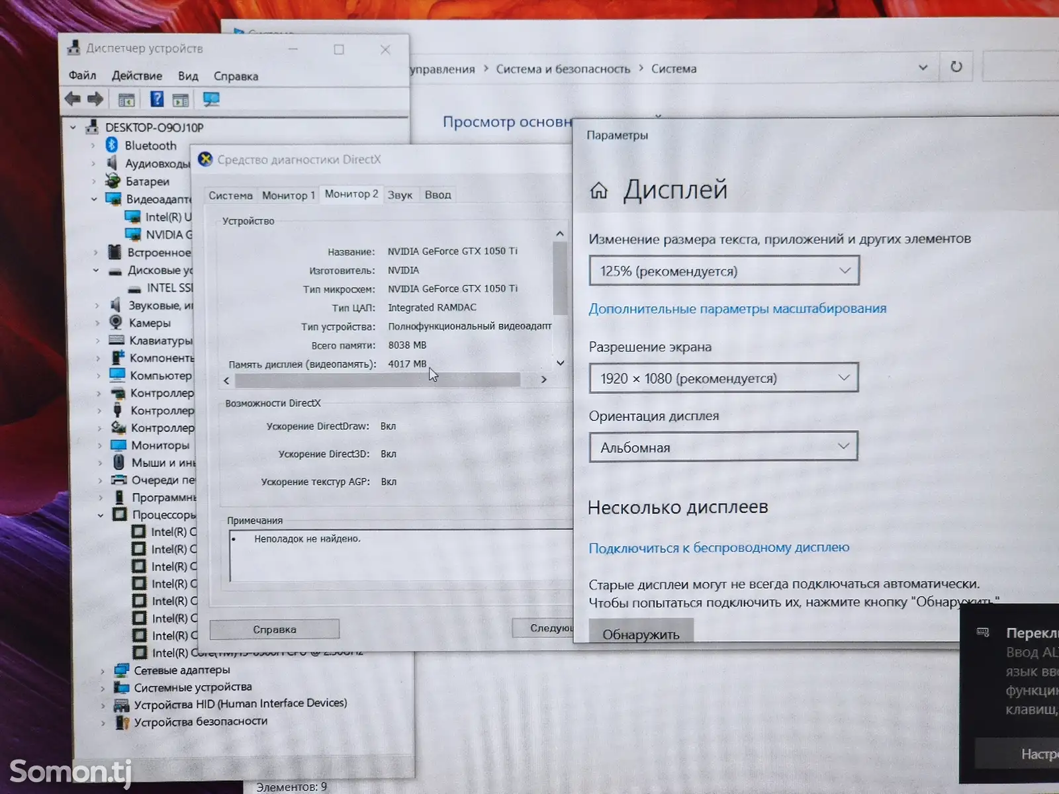Open the Действие menu
This screenshot has width=1059, height=794.
(x=137, y=75)
